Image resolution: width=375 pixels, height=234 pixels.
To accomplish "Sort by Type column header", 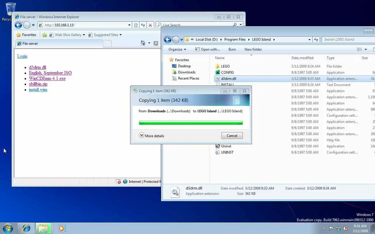I will pyautogui.click(x=330, y=58).
